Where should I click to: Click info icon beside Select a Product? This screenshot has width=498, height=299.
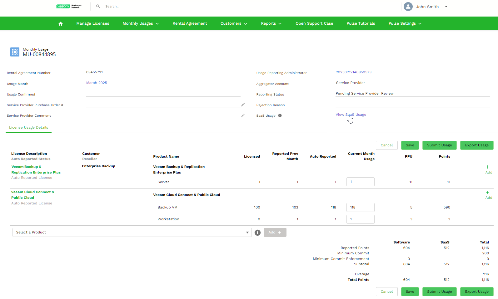(257, 233)
